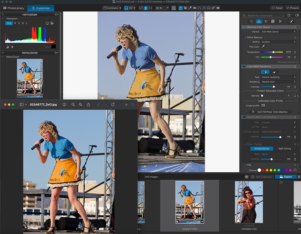Image resolution: width=301 pixels, height=234 pixels.
Task: Adjust the Temperature slider
Action: click(x=274, y=52)
